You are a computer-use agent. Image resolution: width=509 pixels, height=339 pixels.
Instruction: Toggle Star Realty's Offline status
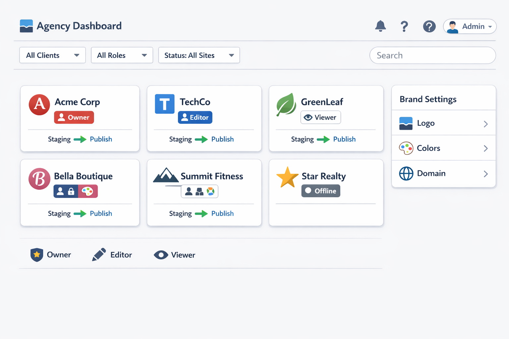point(320,191)
